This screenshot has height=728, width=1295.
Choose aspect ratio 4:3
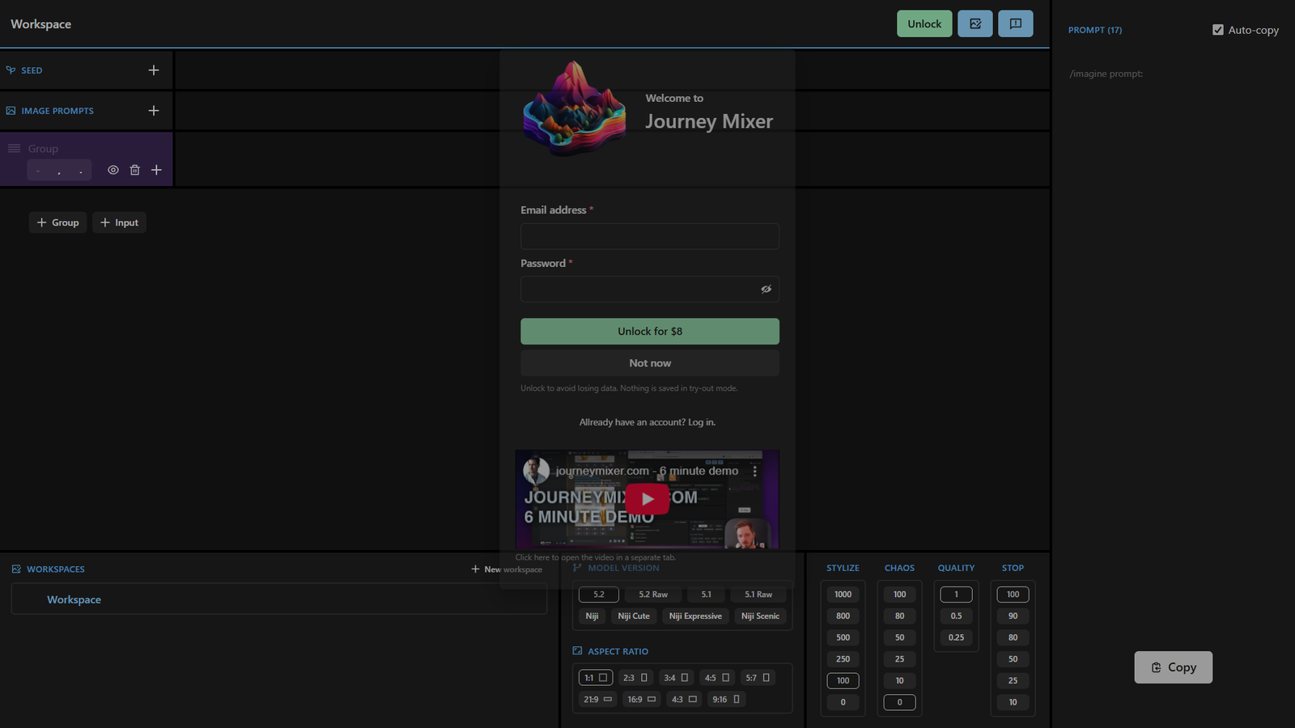coord(684,700)
